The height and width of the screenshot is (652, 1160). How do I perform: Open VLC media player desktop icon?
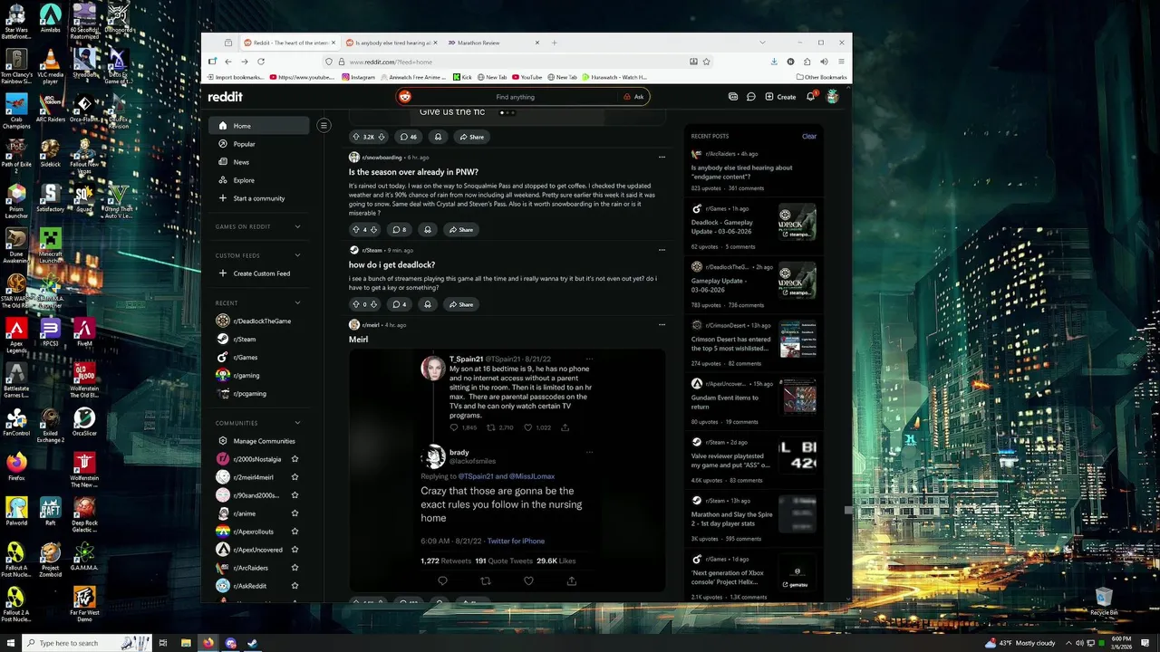click(50, 66)
